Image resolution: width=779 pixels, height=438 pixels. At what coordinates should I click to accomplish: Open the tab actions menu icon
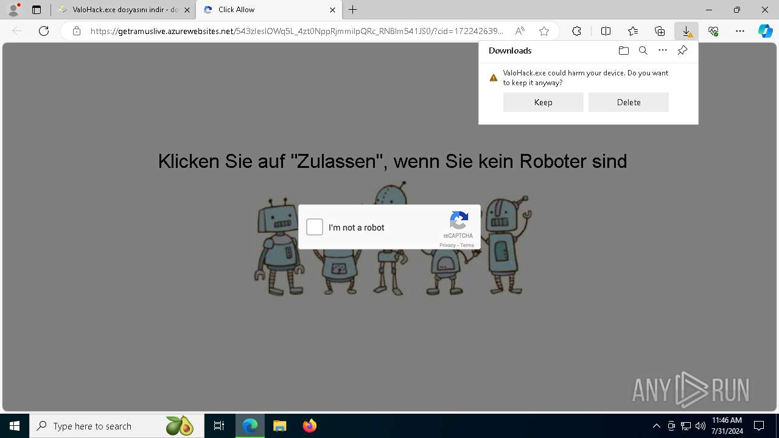click(x=37, y=10)
